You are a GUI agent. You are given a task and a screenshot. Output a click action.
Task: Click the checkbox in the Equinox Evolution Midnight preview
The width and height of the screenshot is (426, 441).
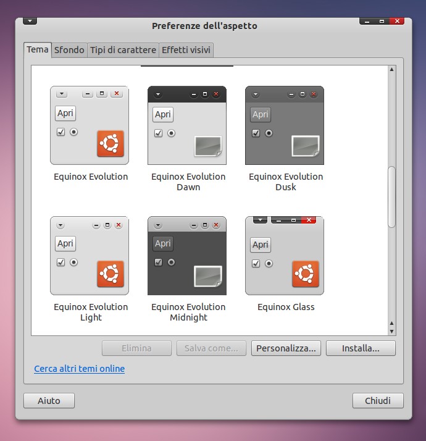tap(158, 262)
